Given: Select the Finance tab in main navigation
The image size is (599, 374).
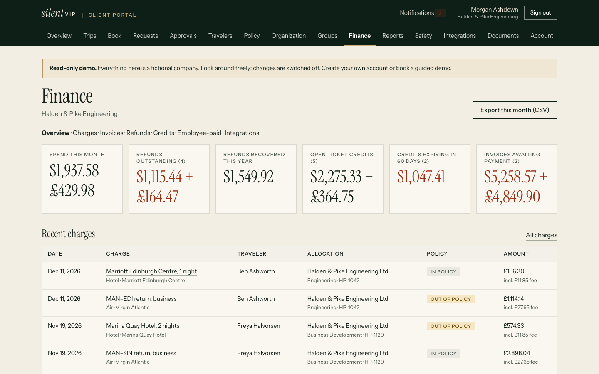Looking at the screenshot, I should [360, 36].
